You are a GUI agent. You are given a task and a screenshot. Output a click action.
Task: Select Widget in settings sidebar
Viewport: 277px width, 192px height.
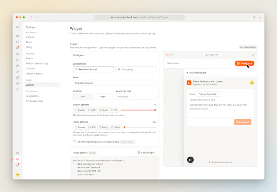coord(42,85)
